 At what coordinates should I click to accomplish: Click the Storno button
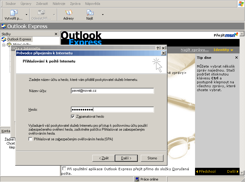(152, 158)
